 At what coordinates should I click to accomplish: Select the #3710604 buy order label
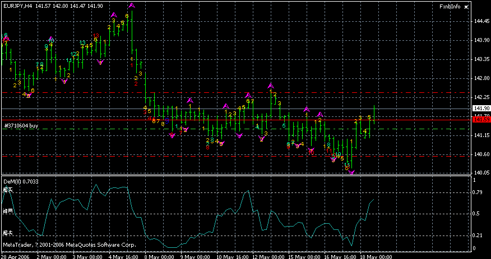(x=21, y=125)
